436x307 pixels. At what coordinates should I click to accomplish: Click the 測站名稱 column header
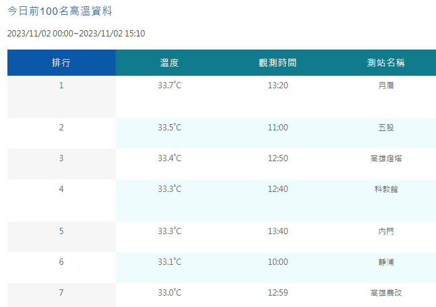pos(386,63)
